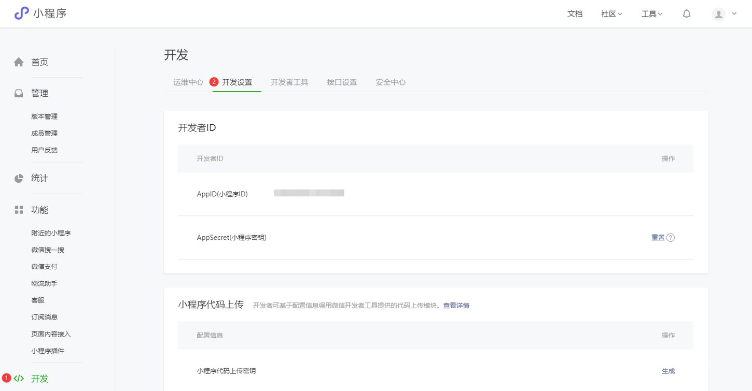The height and width of the screenshot is (391, 752).
Task: Open 小程序插件 in sidebar
Action: tap(48, 351)
